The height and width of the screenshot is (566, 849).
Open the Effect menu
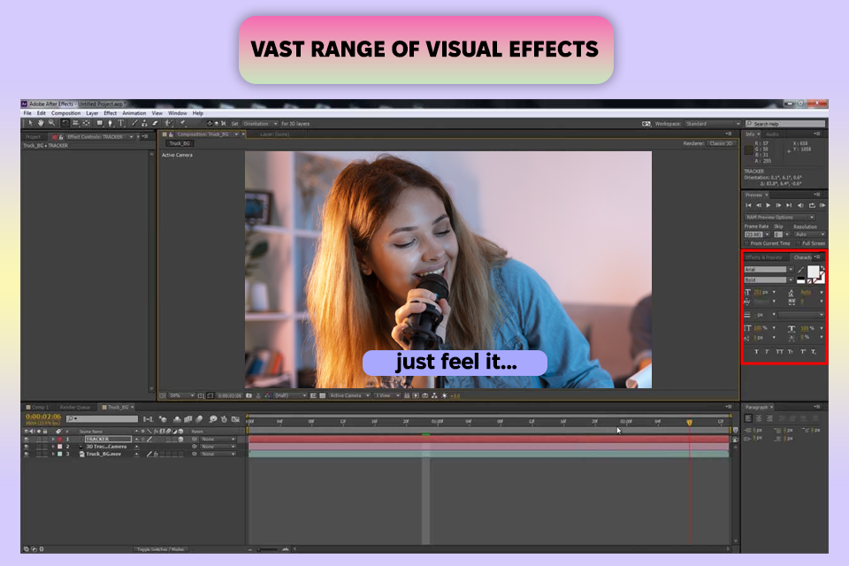click(x=110, y=113)
